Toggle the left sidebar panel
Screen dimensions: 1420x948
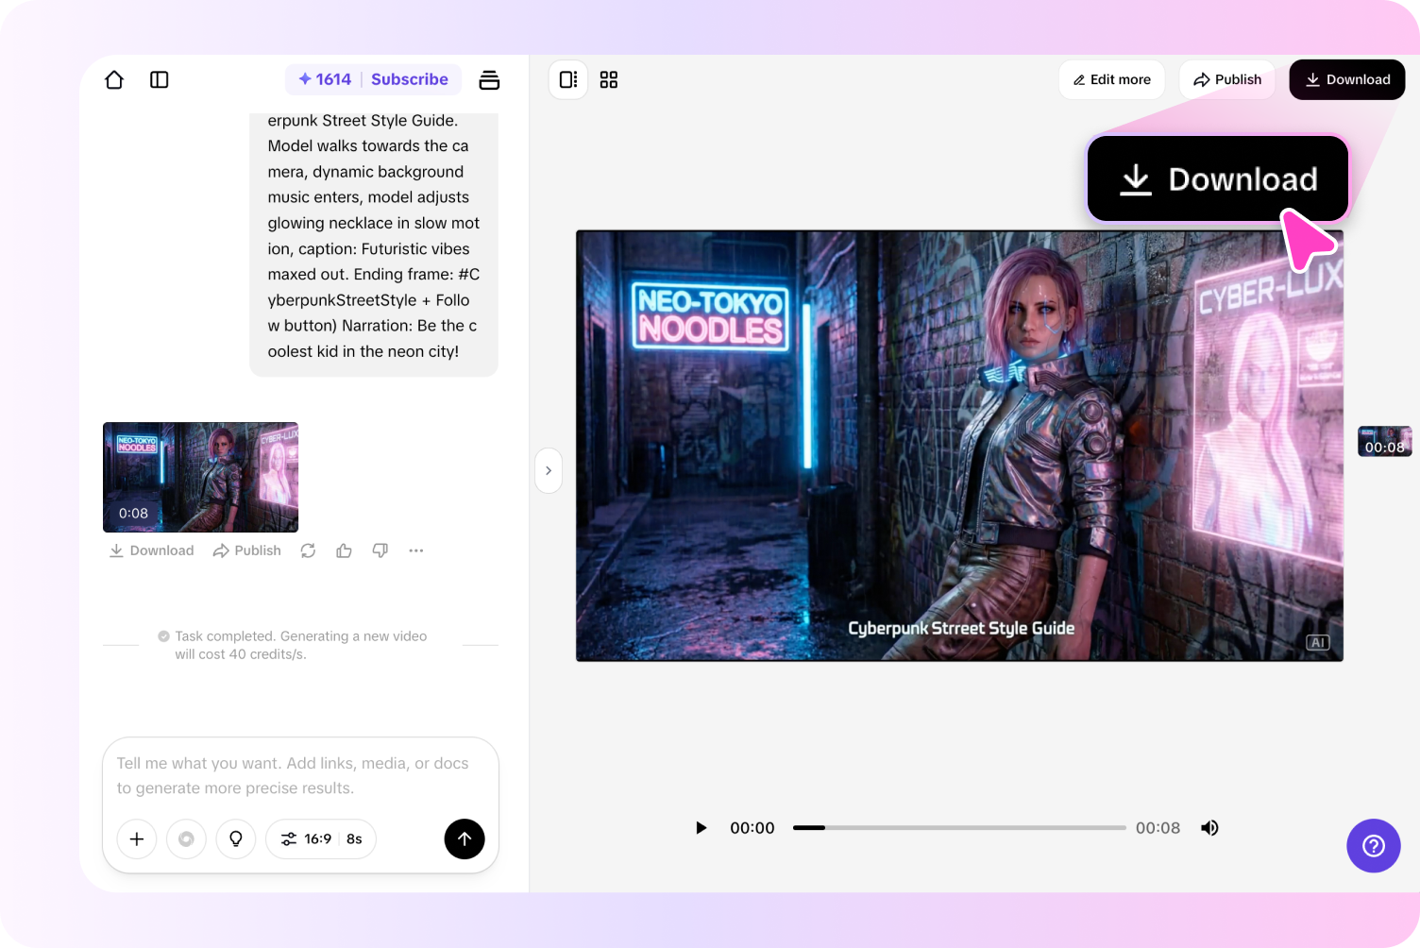tap(159, 79)
